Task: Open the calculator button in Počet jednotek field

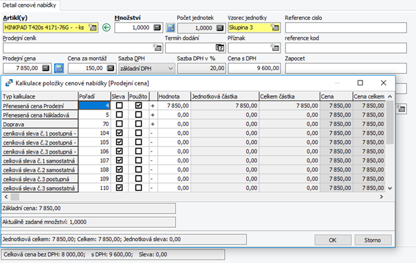Action: coord(220,28)
